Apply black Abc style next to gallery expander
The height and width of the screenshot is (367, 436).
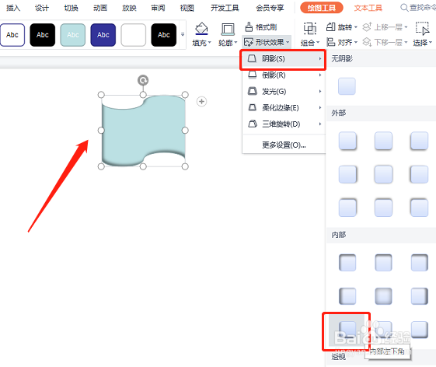point(164,35)
